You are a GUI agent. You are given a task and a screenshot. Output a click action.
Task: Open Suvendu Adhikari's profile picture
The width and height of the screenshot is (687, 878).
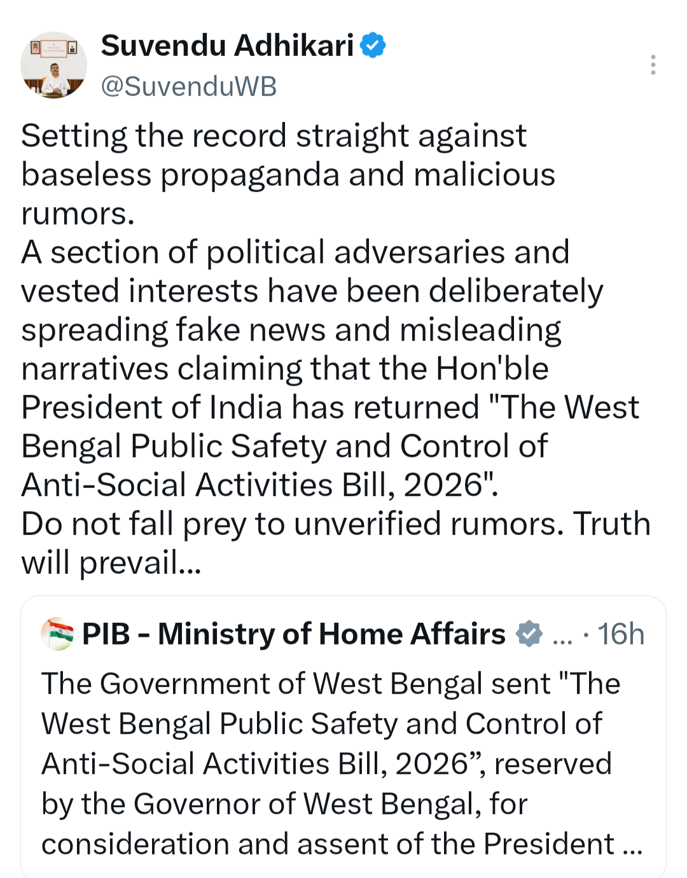(53, 65)
